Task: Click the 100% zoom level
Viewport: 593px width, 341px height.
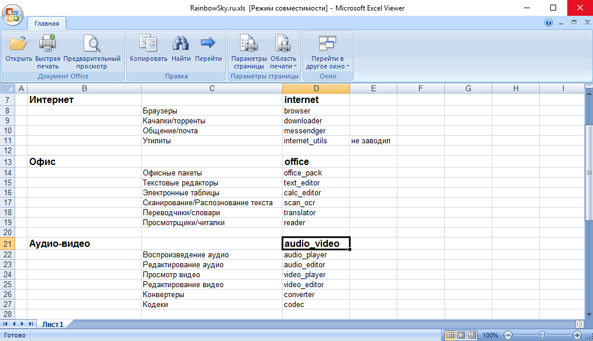Action: coord(490,335)
